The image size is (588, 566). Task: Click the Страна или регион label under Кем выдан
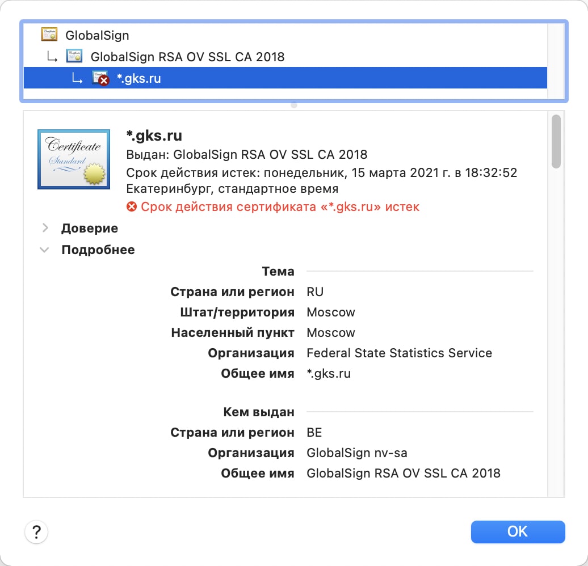point(232,432)
